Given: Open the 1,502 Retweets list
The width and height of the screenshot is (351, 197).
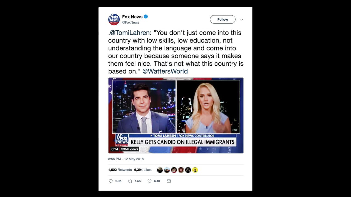Looking at the screenshot, I should point(120,170).
